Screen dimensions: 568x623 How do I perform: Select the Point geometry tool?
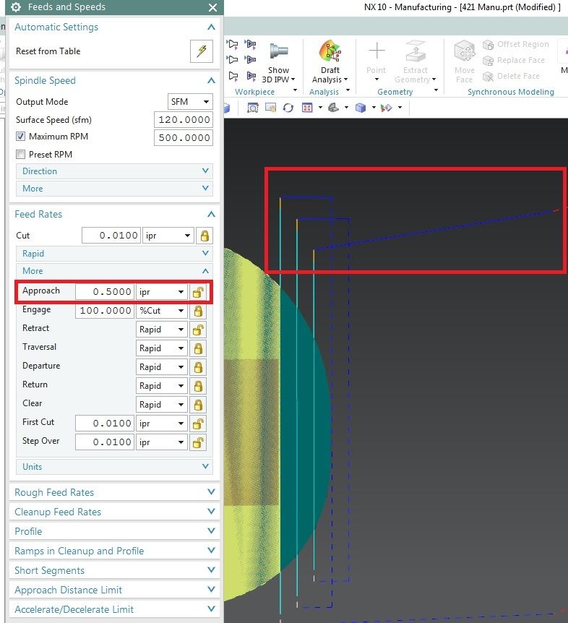(x=376, y=62)
